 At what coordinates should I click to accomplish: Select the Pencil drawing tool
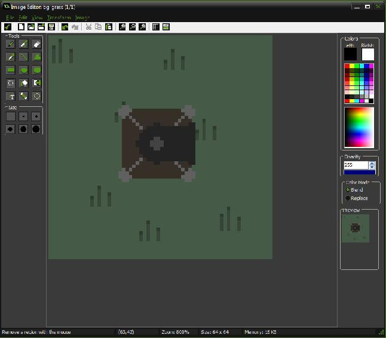coord(11,44)
